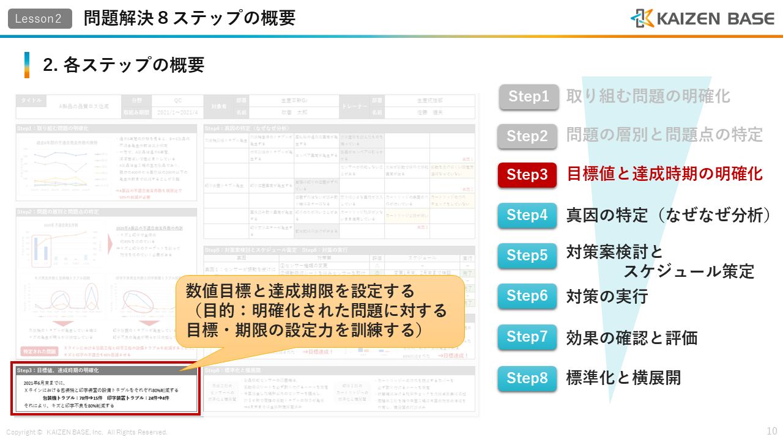Viewport: 783px width, 440px height.
Task: Click the label 対策の実行 beside Step6
Action: [607, 297]
